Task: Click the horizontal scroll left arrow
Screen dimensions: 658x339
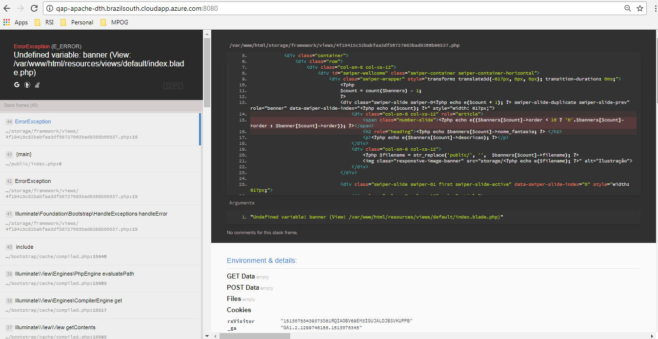Action: tap(215, 336)
